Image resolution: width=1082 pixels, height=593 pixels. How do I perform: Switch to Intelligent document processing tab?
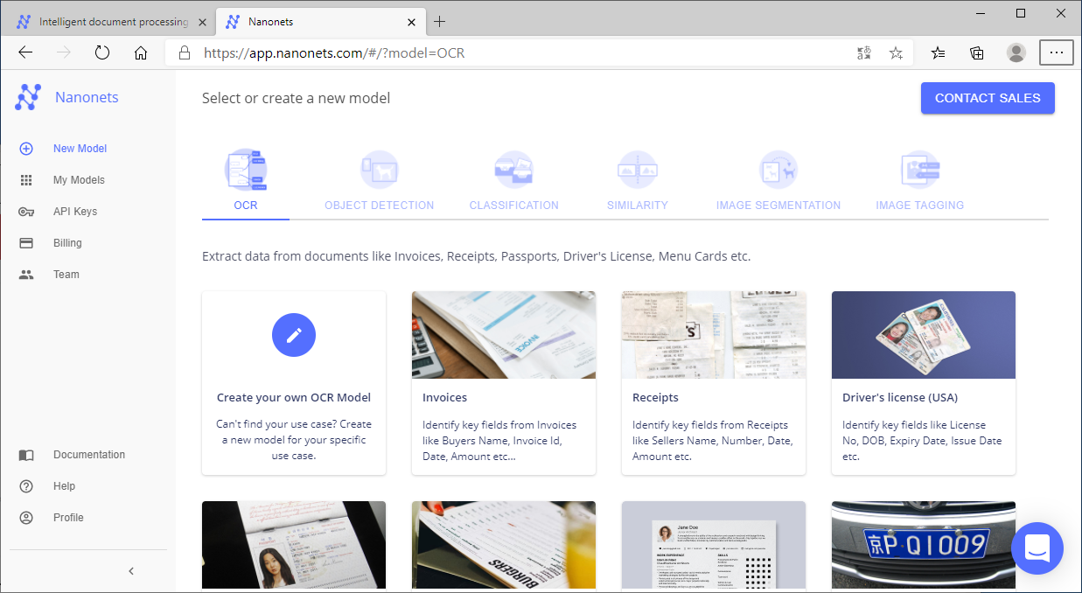pyautogui.click(x=111, y=21)
